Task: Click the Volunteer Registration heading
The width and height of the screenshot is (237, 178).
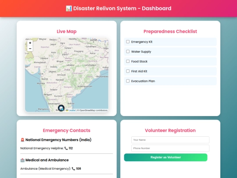Action: 170,131
